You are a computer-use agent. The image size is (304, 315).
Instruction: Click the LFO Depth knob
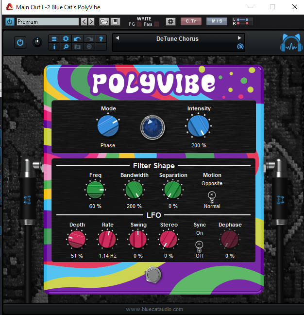click(x=77, y=239)
